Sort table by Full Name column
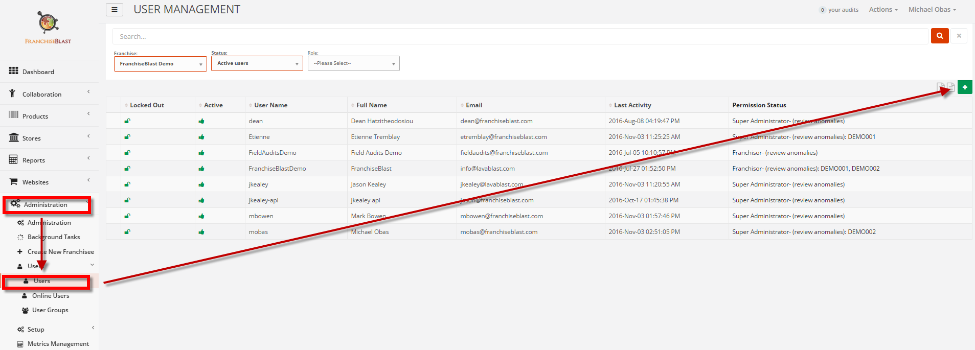The image size is (975, 350). click(x=372, y=105)
